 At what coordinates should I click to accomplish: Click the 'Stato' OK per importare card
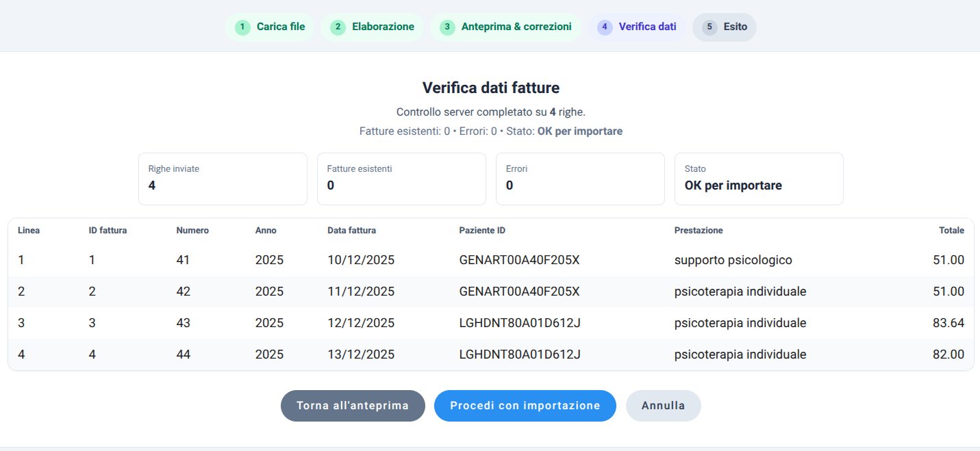pos(759,179)
